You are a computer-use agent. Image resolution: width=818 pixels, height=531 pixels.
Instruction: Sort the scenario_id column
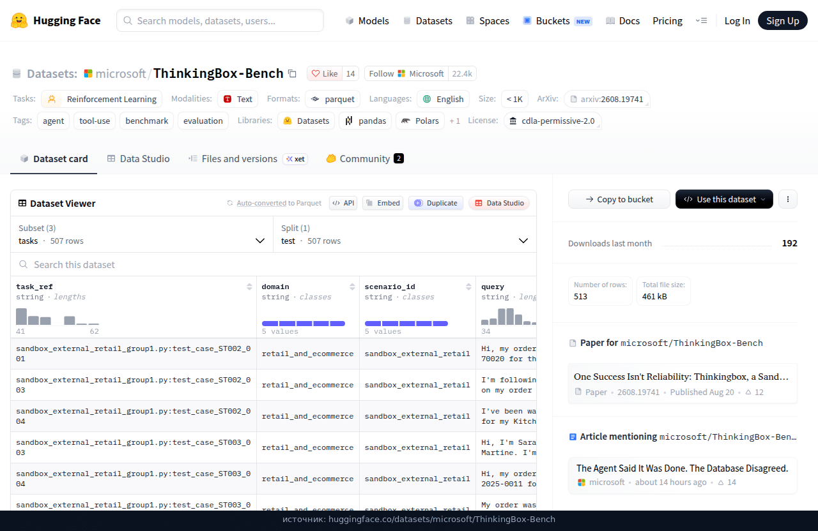pos(469,287)
